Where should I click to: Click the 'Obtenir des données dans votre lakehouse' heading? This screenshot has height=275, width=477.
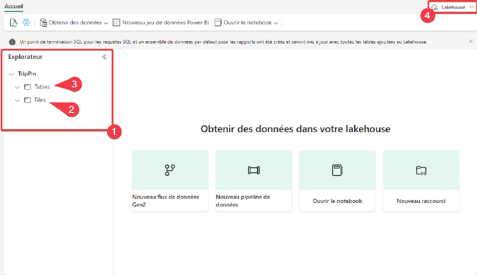pos(295,129)
